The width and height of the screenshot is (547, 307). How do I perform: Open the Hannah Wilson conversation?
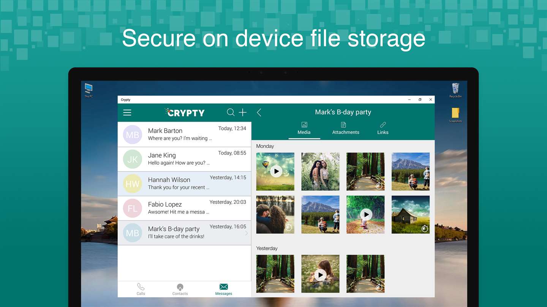click(185, 184)
